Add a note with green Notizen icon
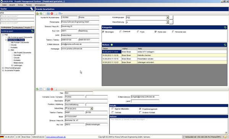 [112, 45]
